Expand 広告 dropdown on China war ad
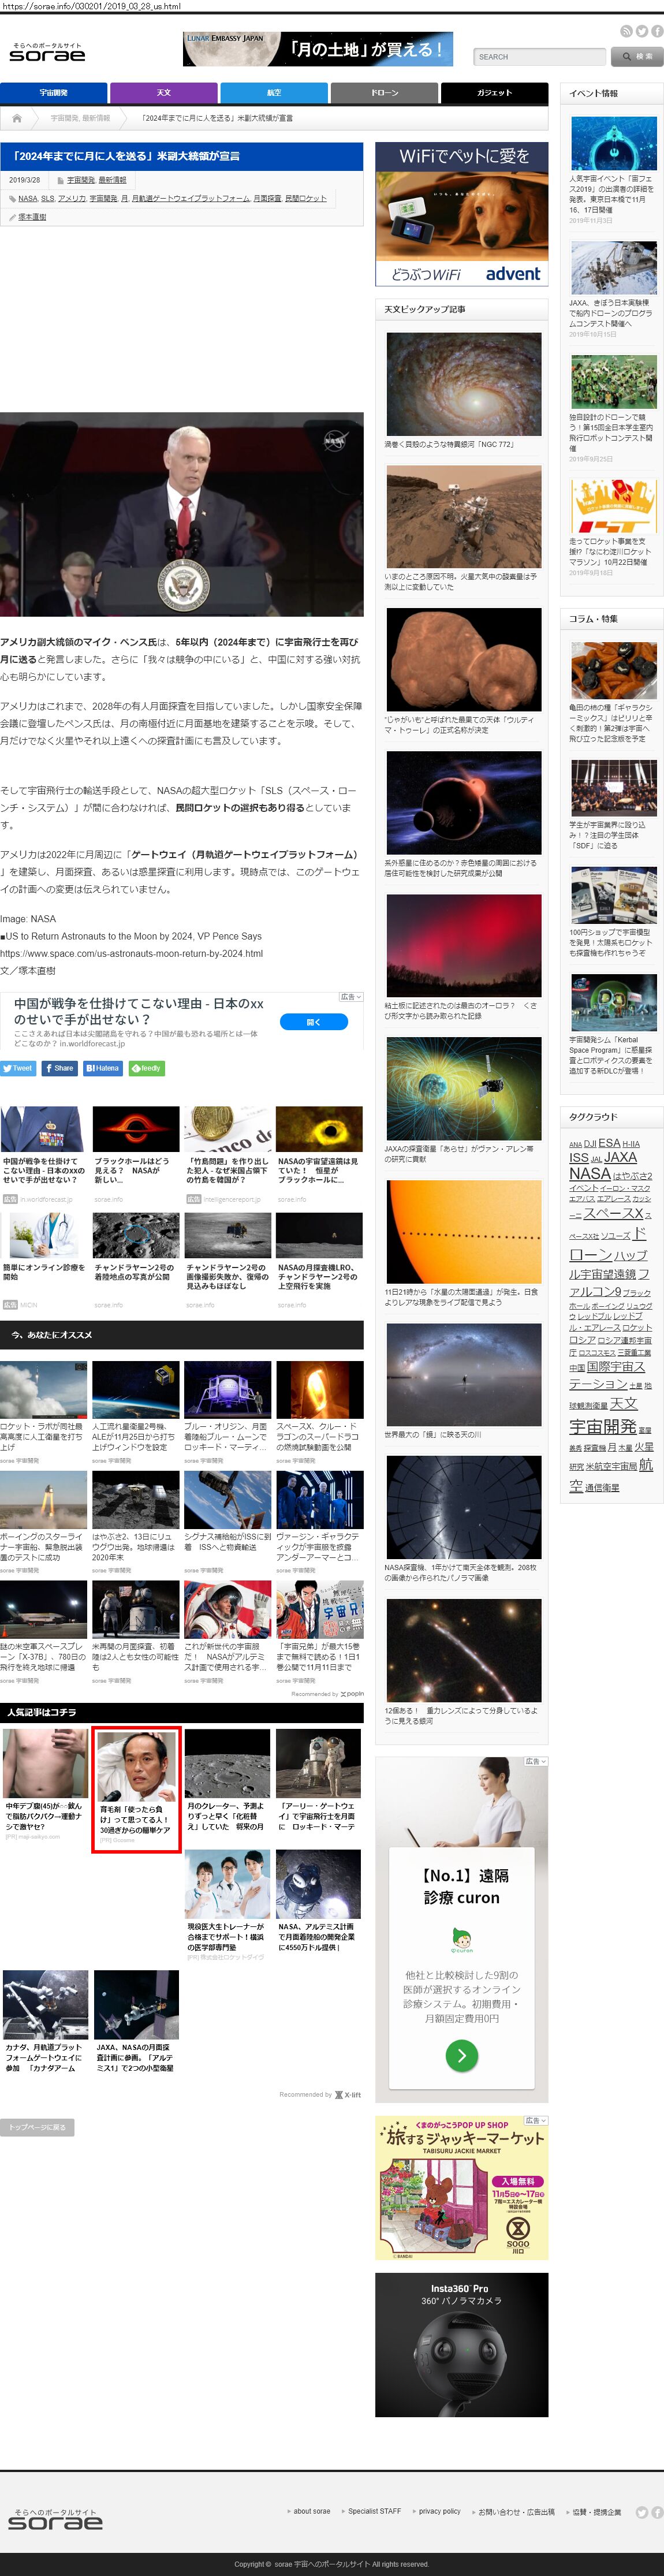Viewport: 664px width, 2576px height. tap(350, 997)
